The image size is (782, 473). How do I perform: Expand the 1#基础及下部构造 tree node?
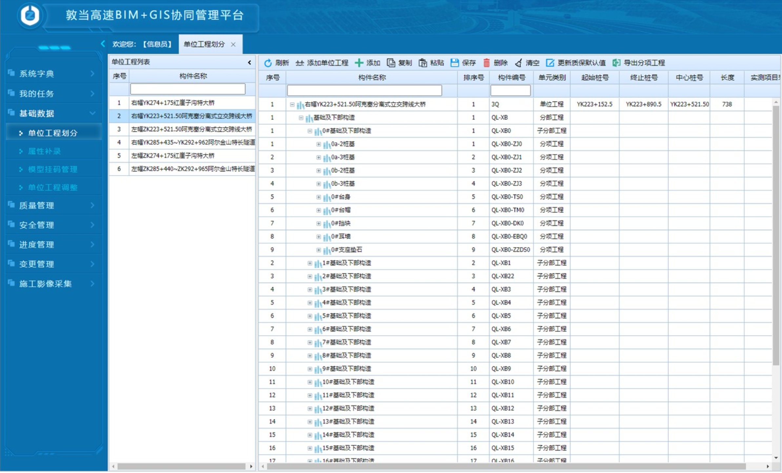tap(310, 264)
